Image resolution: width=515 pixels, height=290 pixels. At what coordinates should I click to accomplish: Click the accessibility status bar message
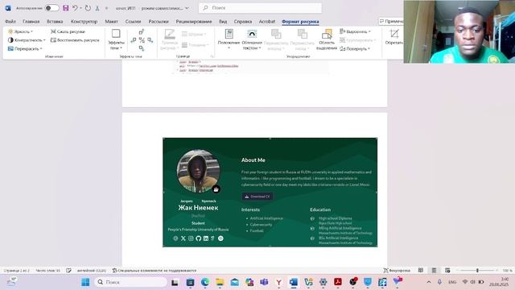tap(154, 271)
